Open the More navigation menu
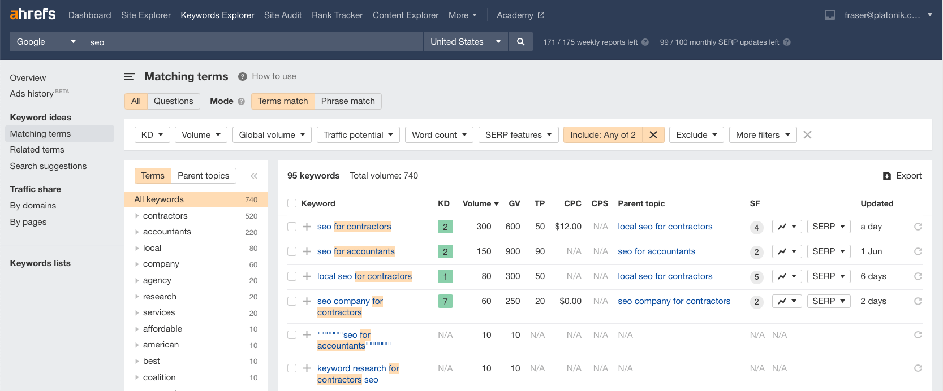This screenshot has height=391, width=943. click(463, 15)
